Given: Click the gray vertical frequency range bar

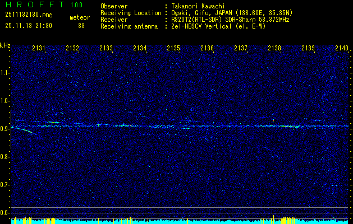Looking at the screenshot, I should click(11, 129).
